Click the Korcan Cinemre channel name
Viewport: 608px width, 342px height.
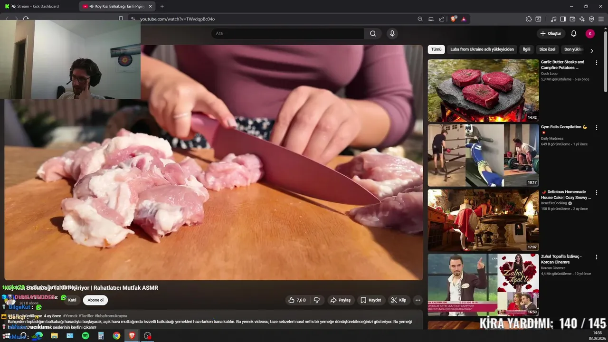[x=553, y=268]
